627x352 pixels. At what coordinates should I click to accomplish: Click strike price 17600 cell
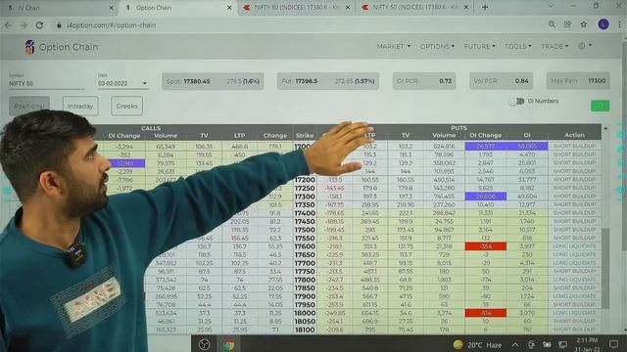coord(305,246)
